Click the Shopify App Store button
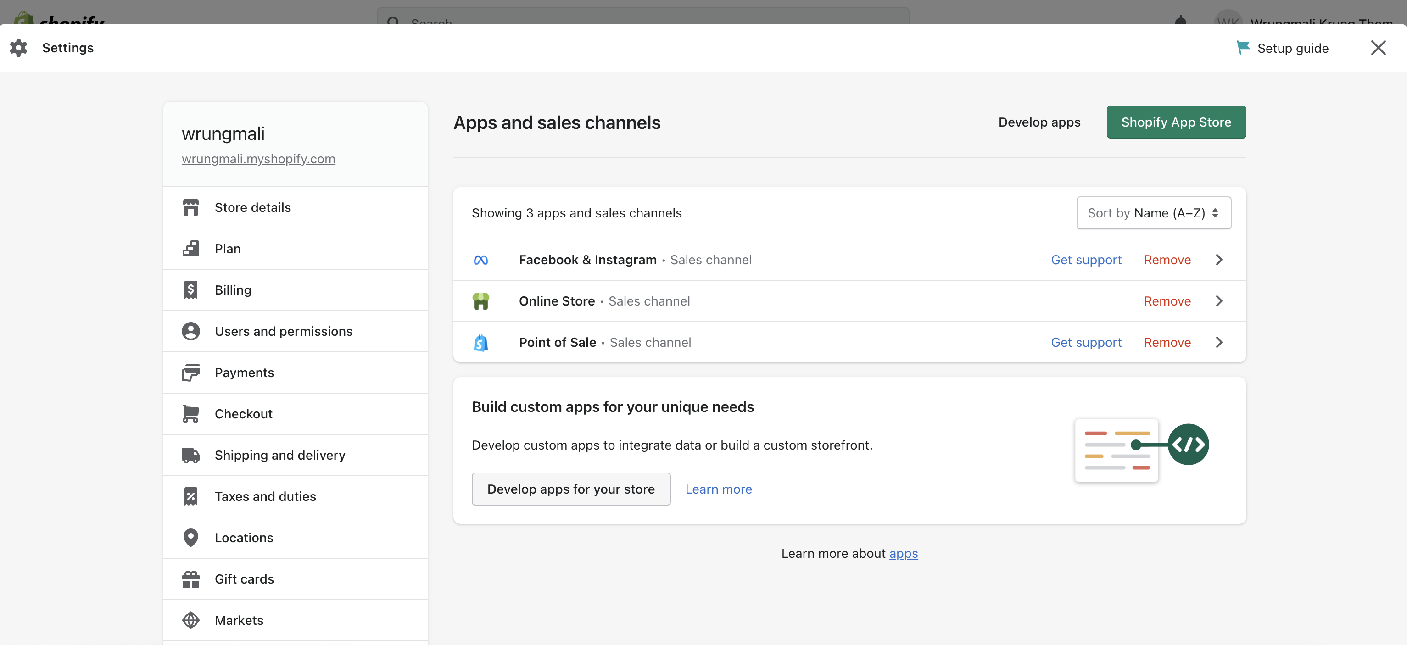Screen dimensions: 1407x645 coord(1176,122)
